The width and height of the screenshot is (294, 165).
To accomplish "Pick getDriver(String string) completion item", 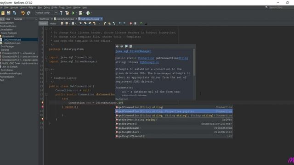I will tap(174, 120).
